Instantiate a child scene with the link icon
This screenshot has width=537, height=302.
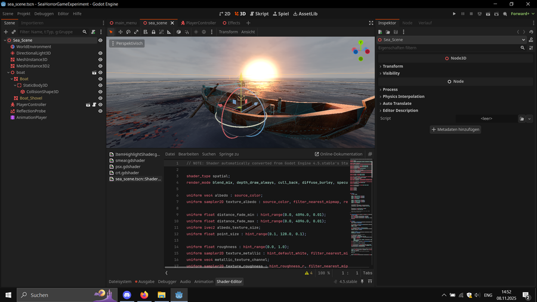14,32
